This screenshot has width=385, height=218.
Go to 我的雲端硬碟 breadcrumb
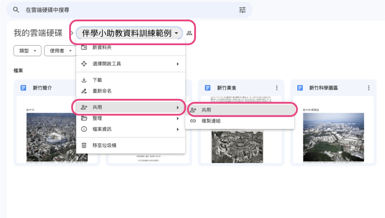38,33
